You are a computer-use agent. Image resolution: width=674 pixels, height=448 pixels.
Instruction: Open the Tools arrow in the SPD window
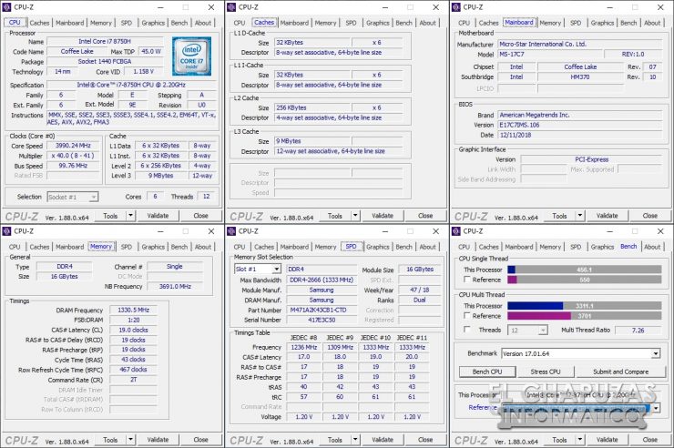click(355, 440)
